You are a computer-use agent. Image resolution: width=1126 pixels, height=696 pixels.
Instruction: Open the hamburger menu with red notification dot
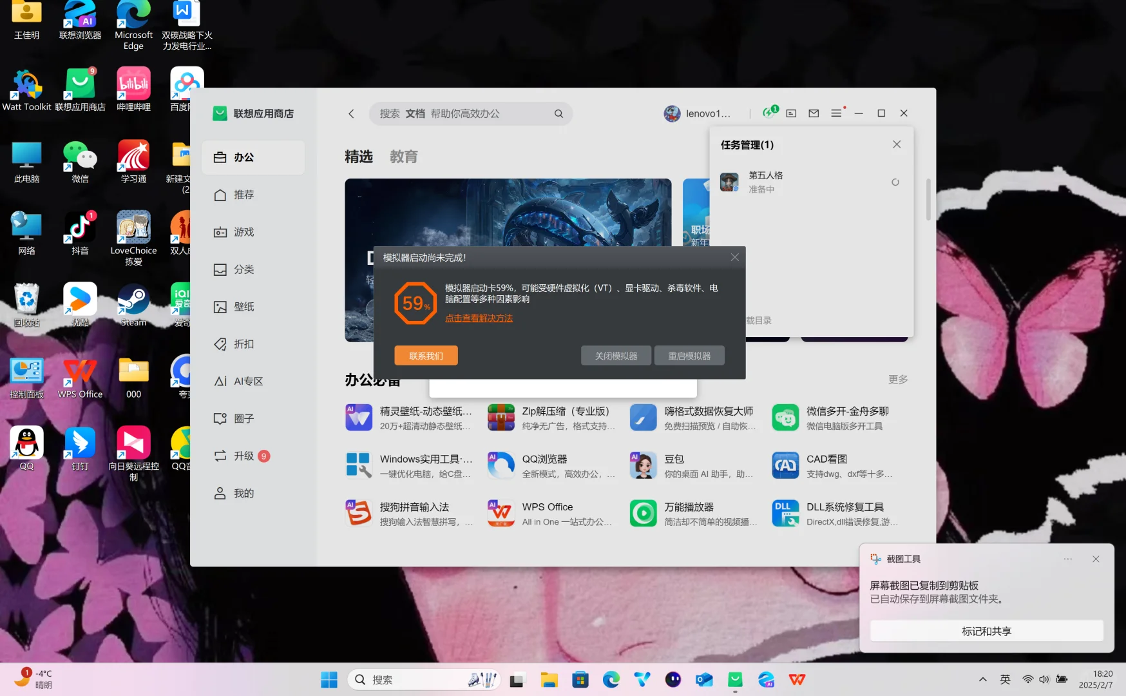[x=836, y=113]
